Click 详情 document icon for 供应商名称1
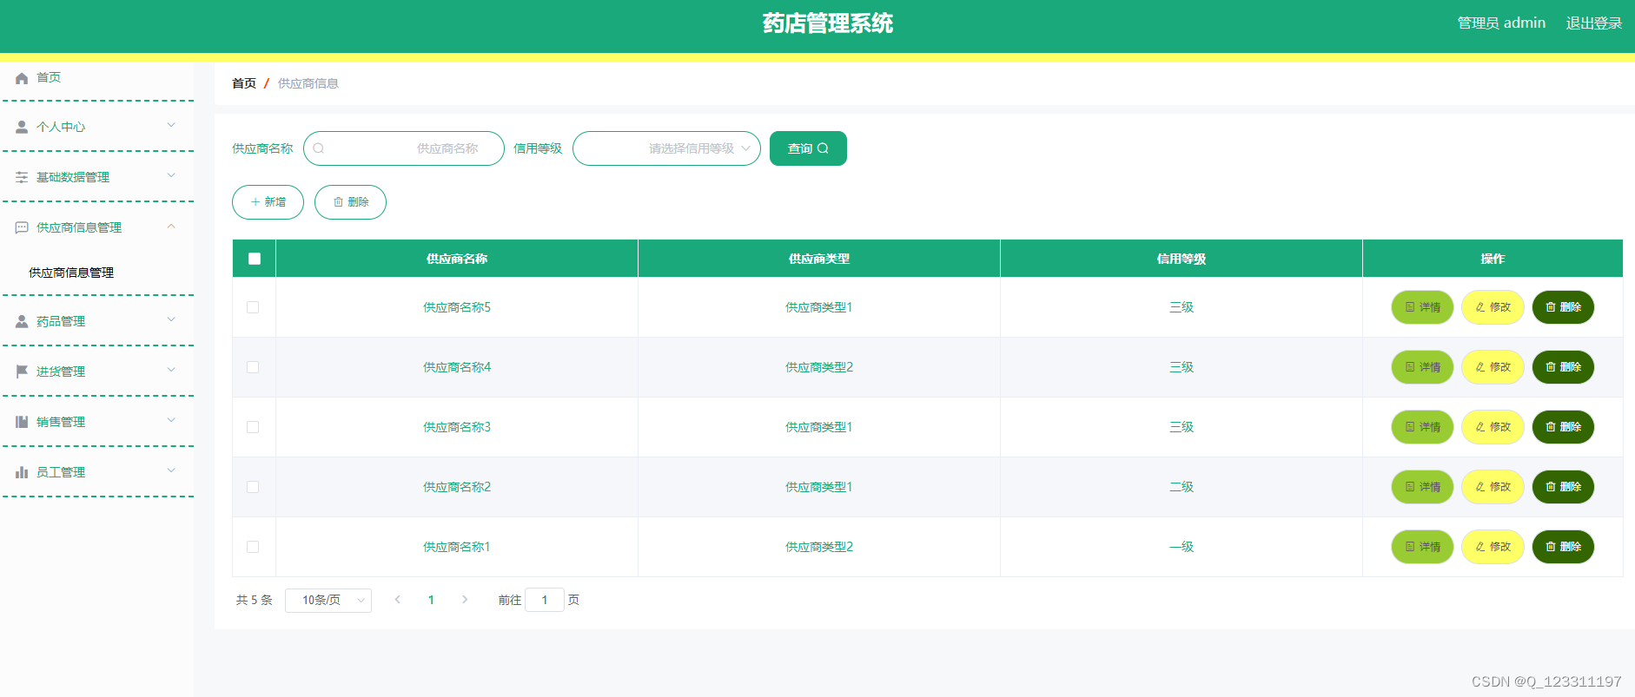The height and width of the screenshot is (697, 1635). coord(1410,547)
